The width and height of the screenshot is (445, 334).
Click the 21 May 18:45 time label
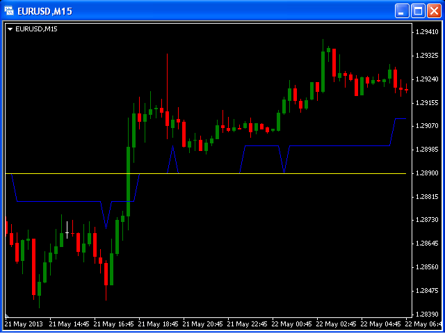point(159,324)
